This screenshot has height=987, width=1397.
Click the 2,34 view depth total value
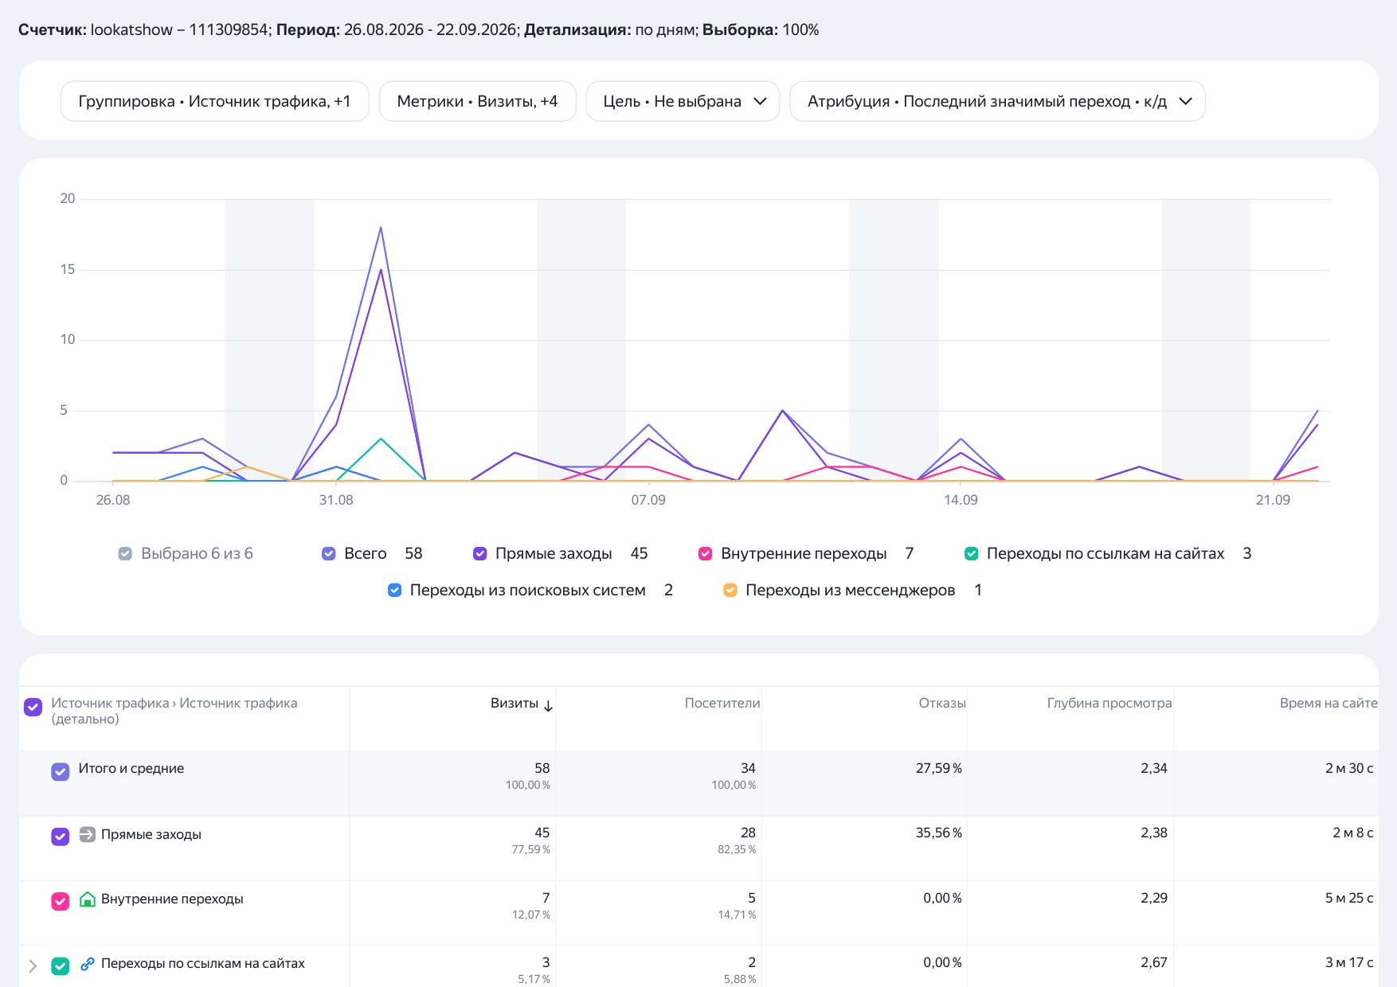coord(1154,768)
